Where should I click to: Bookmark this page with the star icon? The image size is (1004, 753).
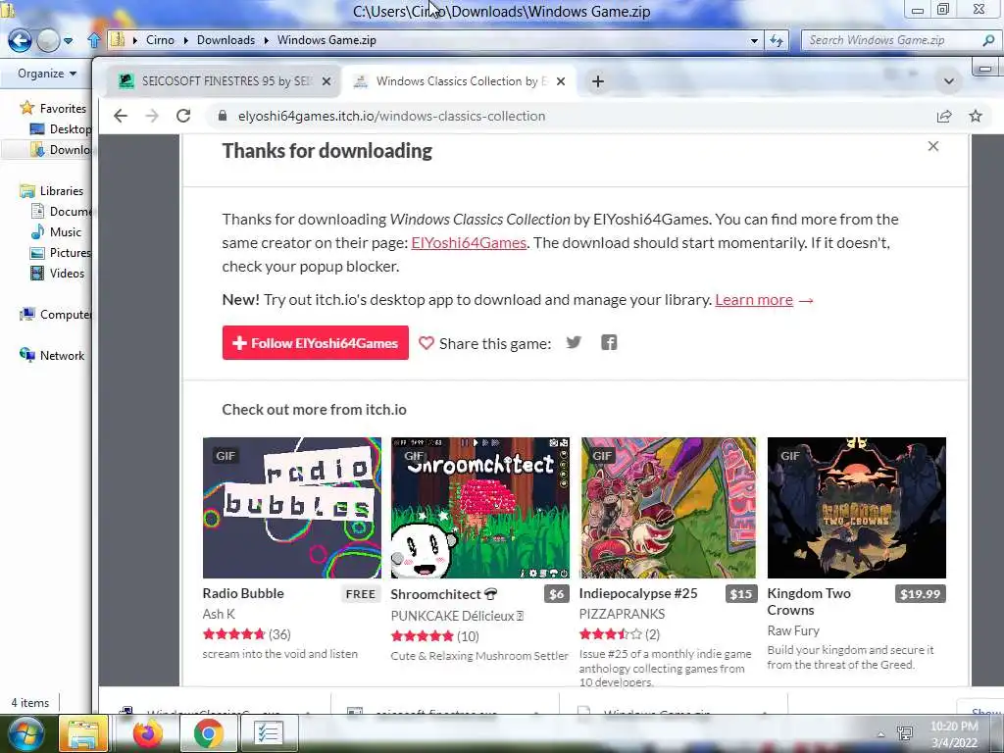(x=976, y=116)
